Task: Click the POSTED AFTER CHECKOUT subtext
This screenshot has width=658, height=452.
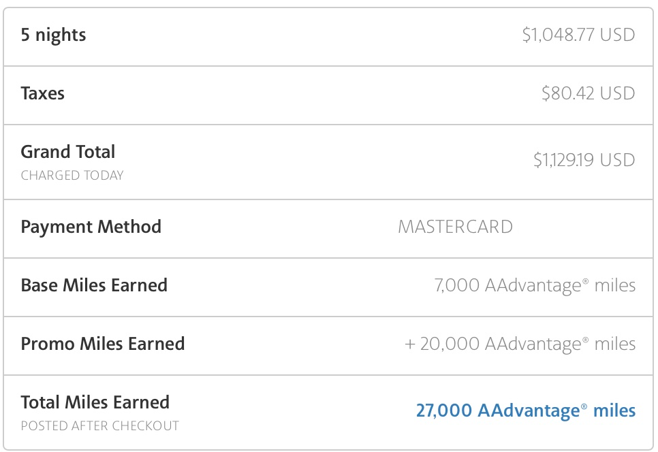Action: point(100,426)
